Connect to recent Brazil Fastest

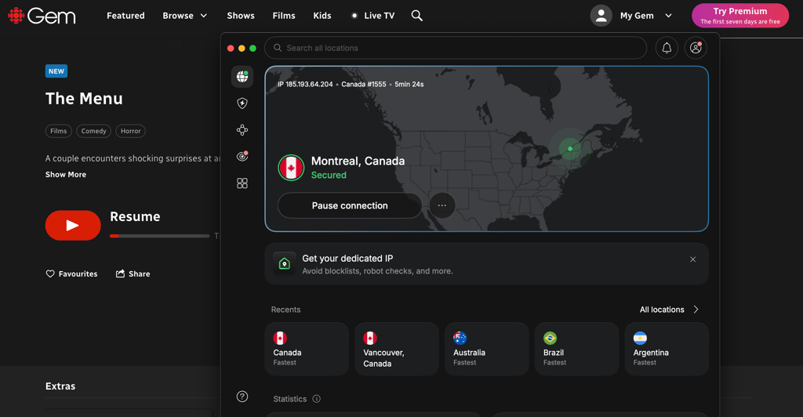click(576, 350)
